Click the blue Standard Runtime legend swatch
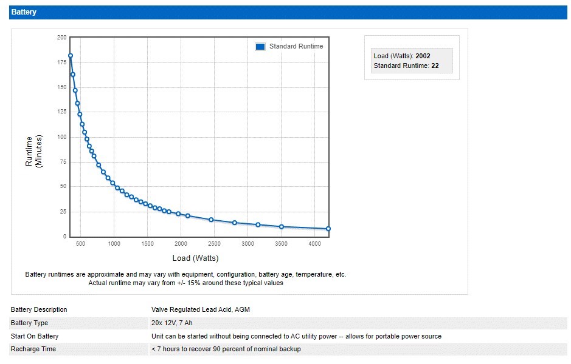571x364 pixels. pos(260,47)
